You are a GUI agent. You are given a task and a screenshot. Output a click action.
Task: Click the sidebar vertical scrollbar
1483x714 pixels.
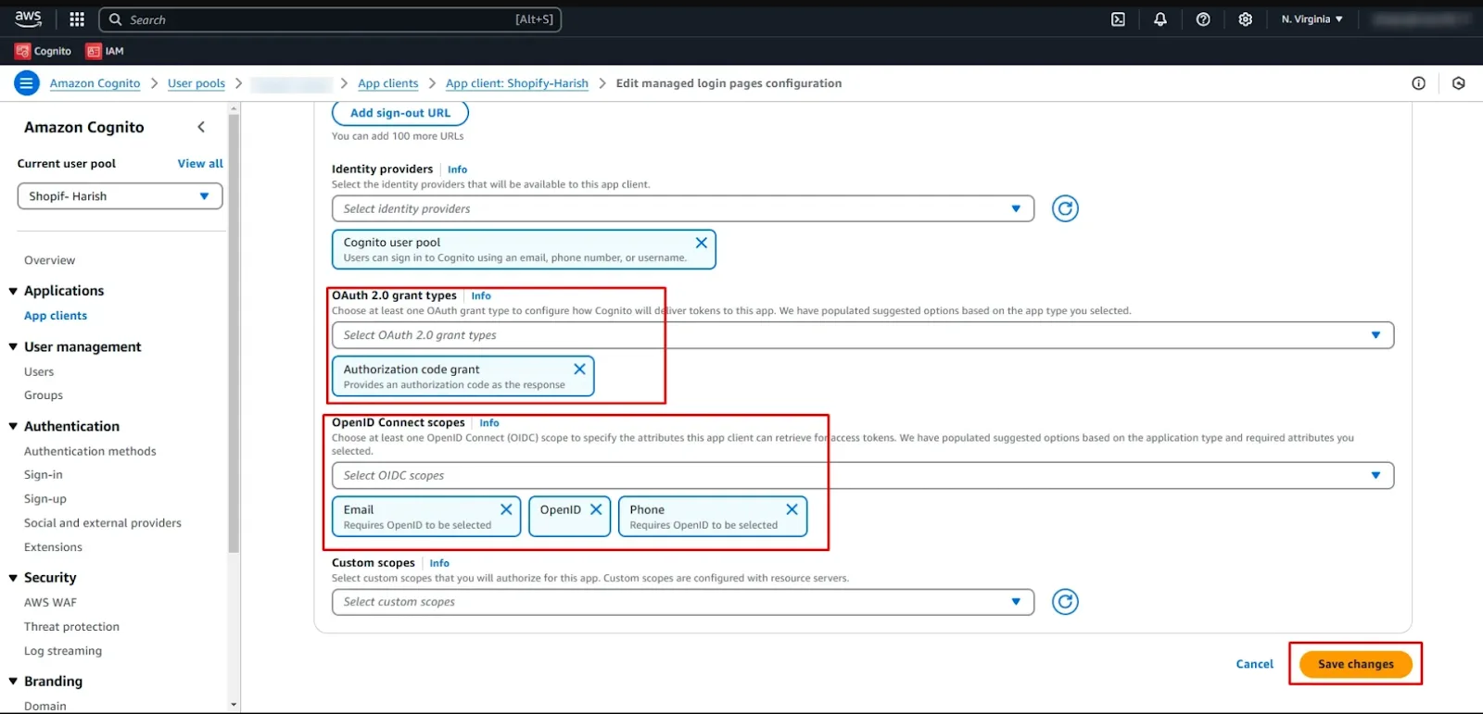234,333
